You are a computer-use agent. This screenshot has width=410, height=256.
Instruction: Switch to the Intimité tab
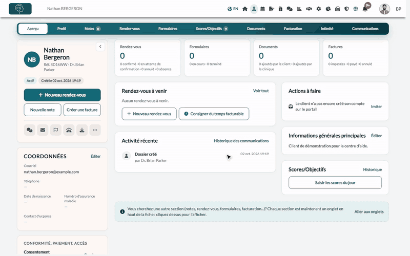[327, 29]
